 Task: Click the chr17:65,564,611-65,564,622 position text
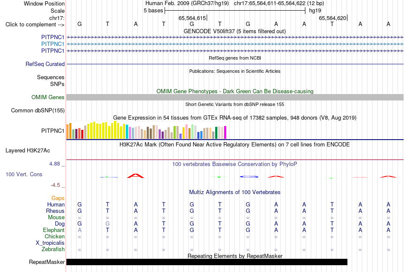click(270, 3)
